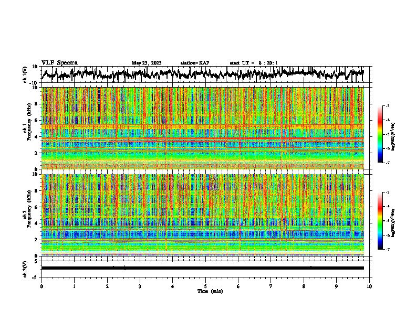Click the "-3" label on ch.2 colorbar

click(388, 192)
